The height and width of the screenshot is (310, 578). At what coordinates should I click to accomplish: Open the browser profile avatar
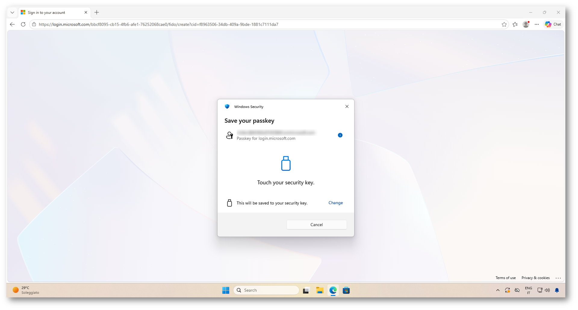pyautogui.click(x=526, y=24)
